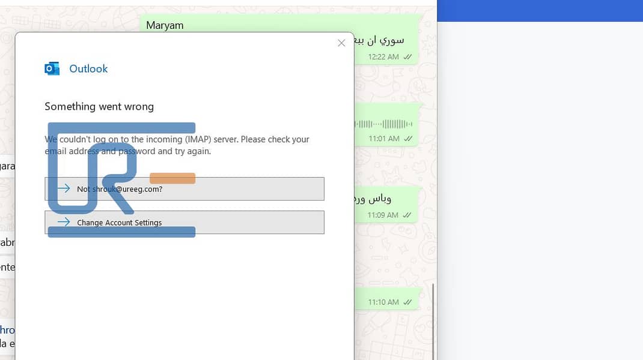Close the Outlook error dialog

pyautogui.click(x=341, y=43)
